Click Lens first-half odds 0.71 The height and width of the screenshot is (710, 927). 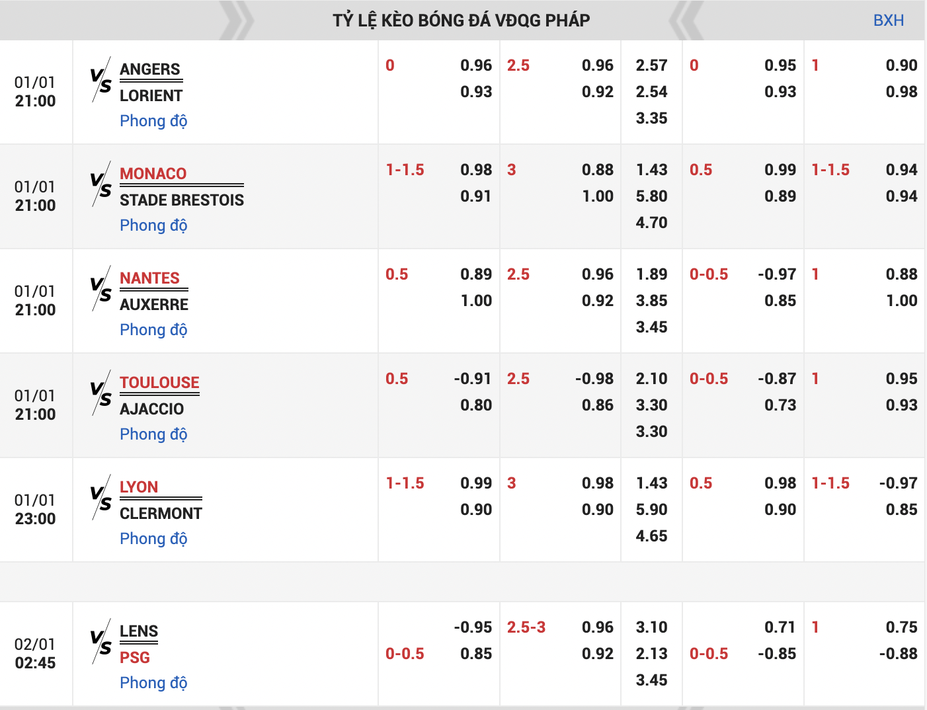click(780, 627)
